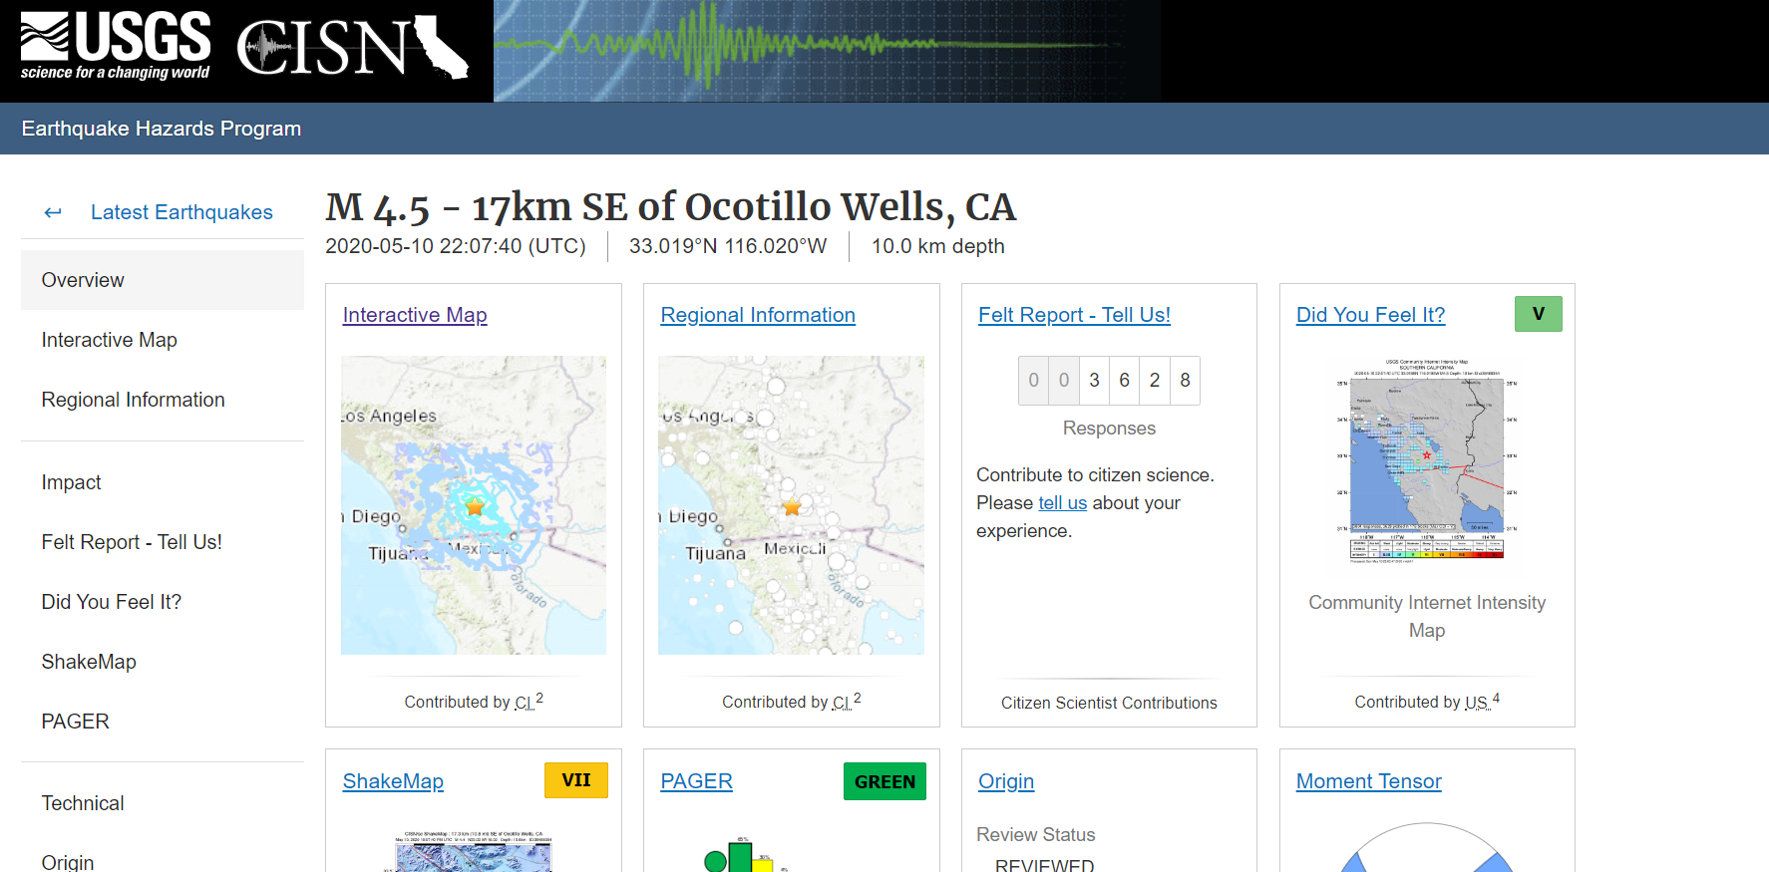
Task: Select Overview in the side navigation
Action: (83, 280)
